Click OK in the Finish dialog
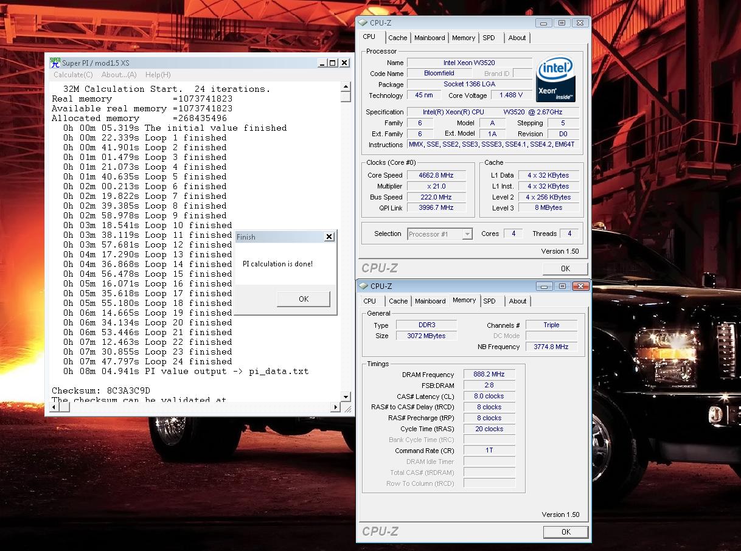The height and width of the screenshot is (551, 741). click(304, 299)
